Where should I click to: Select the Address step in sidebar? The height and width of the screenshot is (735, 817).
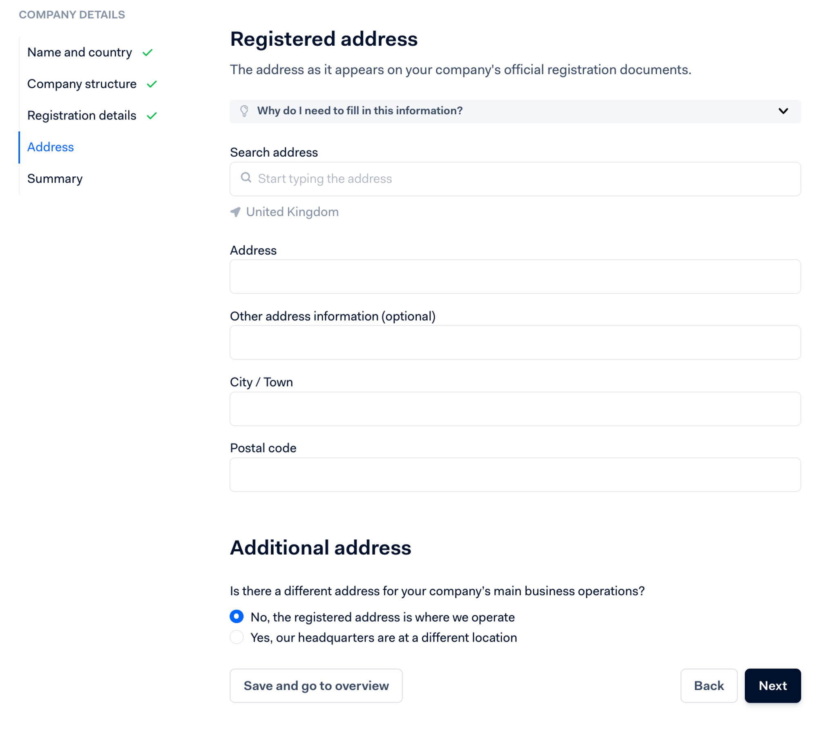(x=51, y=147)
